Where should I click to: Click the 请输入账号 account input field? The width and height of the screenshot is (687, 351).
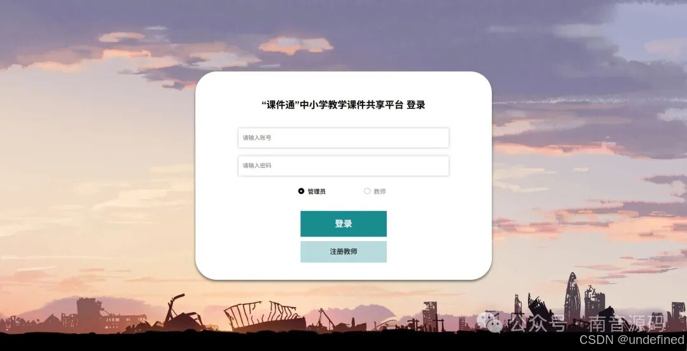coord(343,137)
